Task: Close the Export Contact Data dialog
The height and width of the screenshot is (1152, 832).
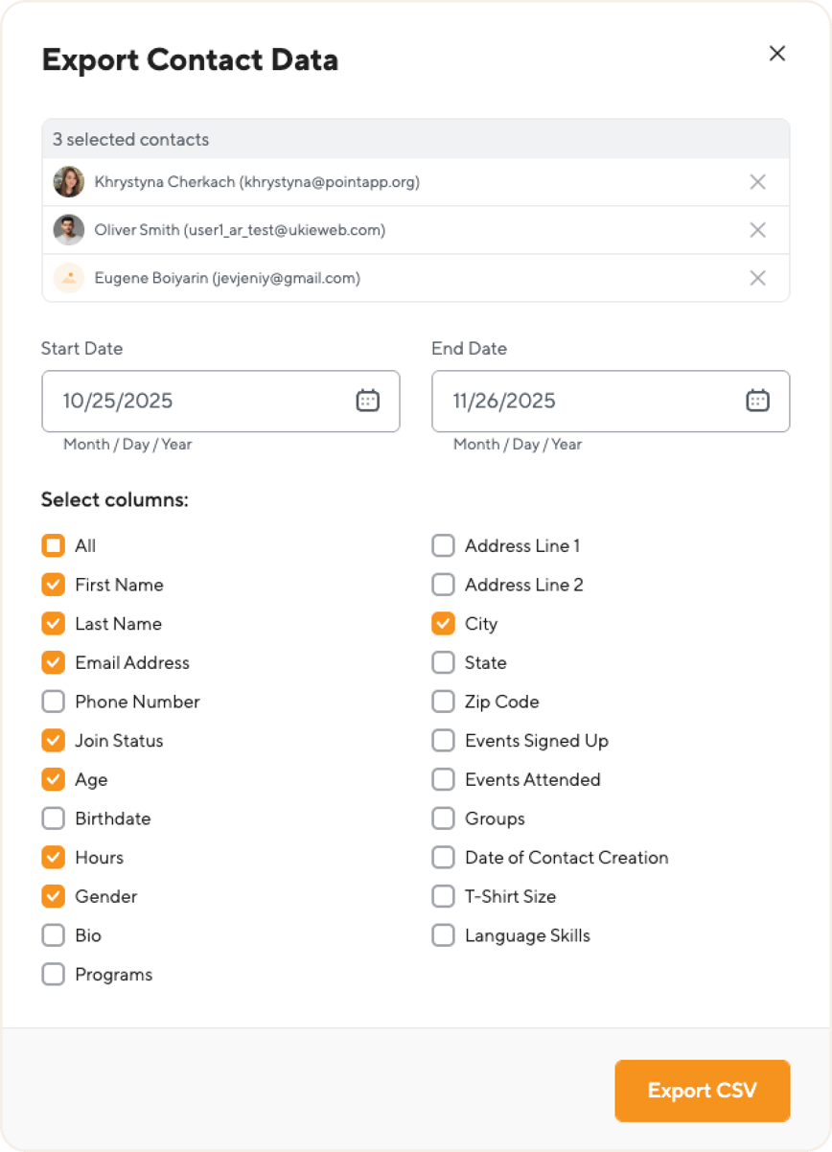Action: [x=777, y=54]
